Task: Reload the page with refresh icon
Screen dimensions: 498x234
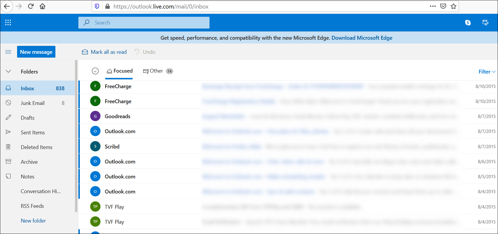Action: point(31,6)
